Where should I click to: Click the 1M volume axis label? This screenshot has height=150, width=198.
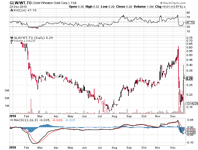7,106
